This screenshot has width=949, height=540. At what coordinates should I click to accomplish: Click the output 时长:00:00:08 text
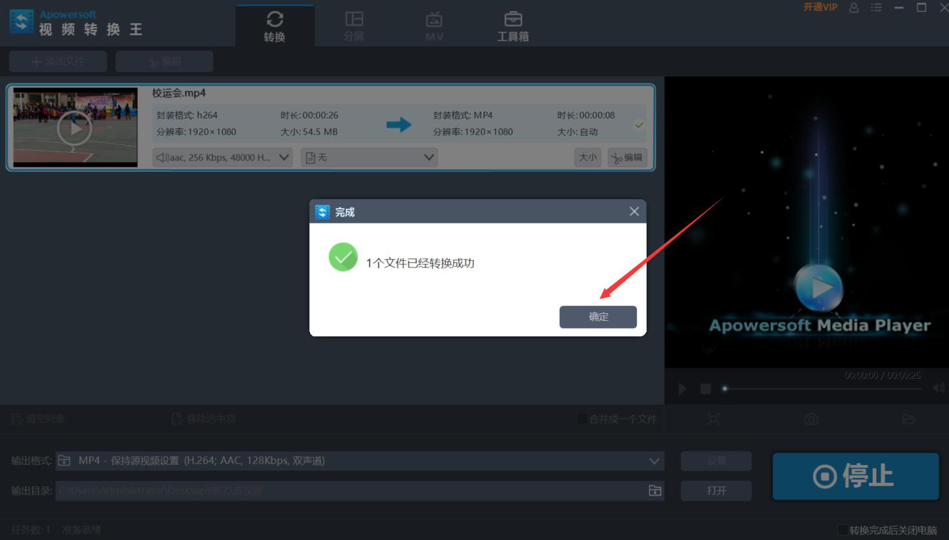[586, 115]
